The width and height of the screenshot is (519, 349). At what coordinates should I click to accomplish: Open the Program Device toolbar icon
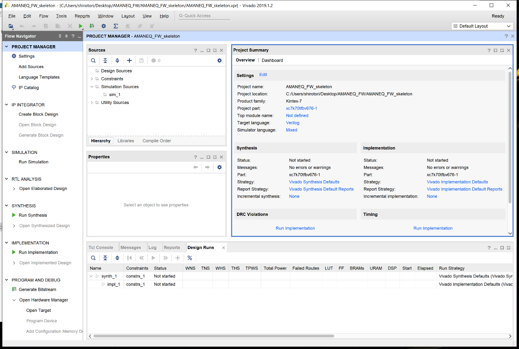click(x=92, y=26)
